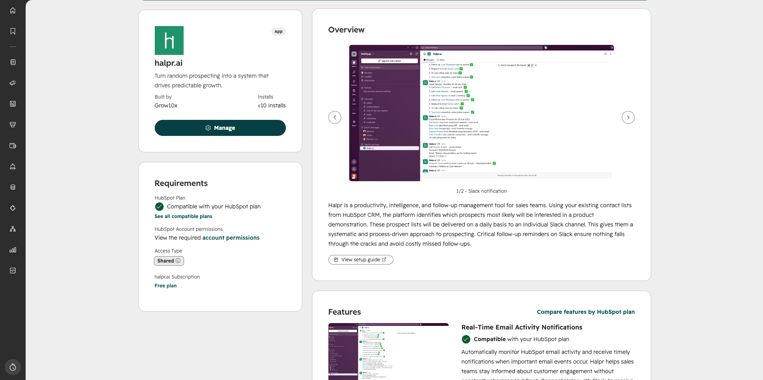Open Compare features by HubSpot plan
This screenshot has width=763, height=380.
pos(586,312)
